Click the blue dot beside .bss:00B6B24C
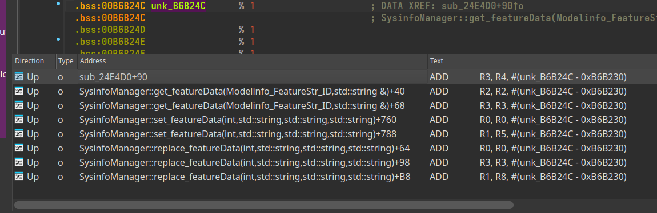The image size is (657, 213). click(x=58, y=4)
